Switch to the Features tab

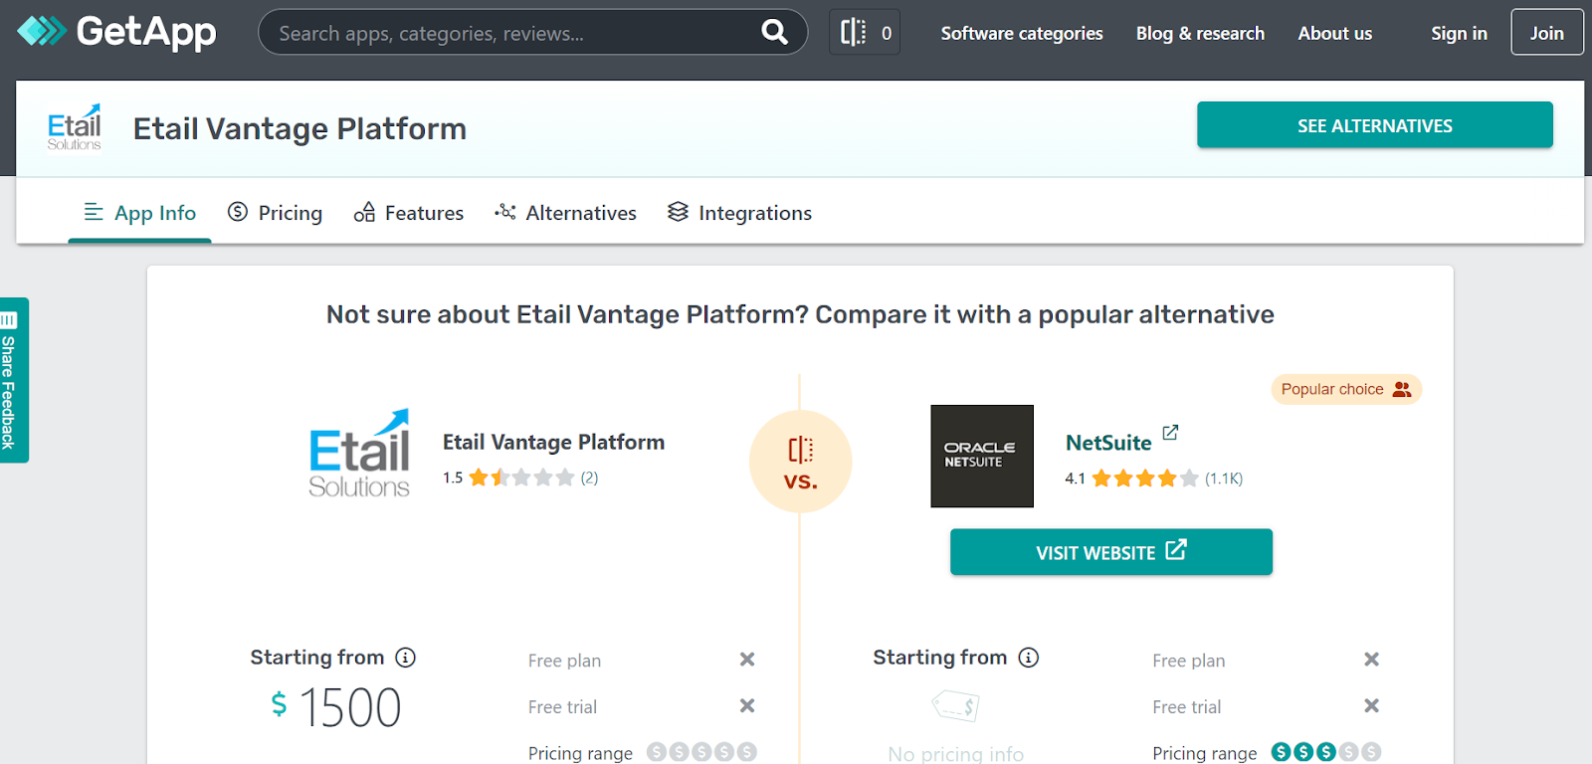tap(409, 213)
